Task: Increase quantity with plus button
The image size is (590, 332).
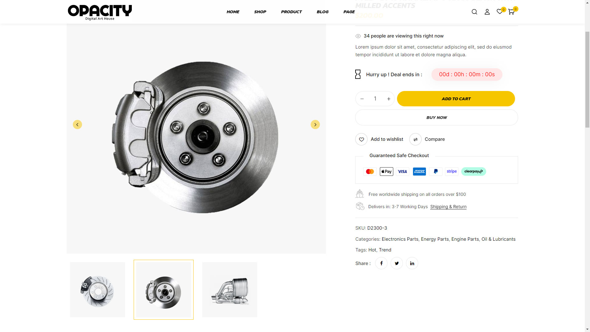Action: click(x=389, y=99)
